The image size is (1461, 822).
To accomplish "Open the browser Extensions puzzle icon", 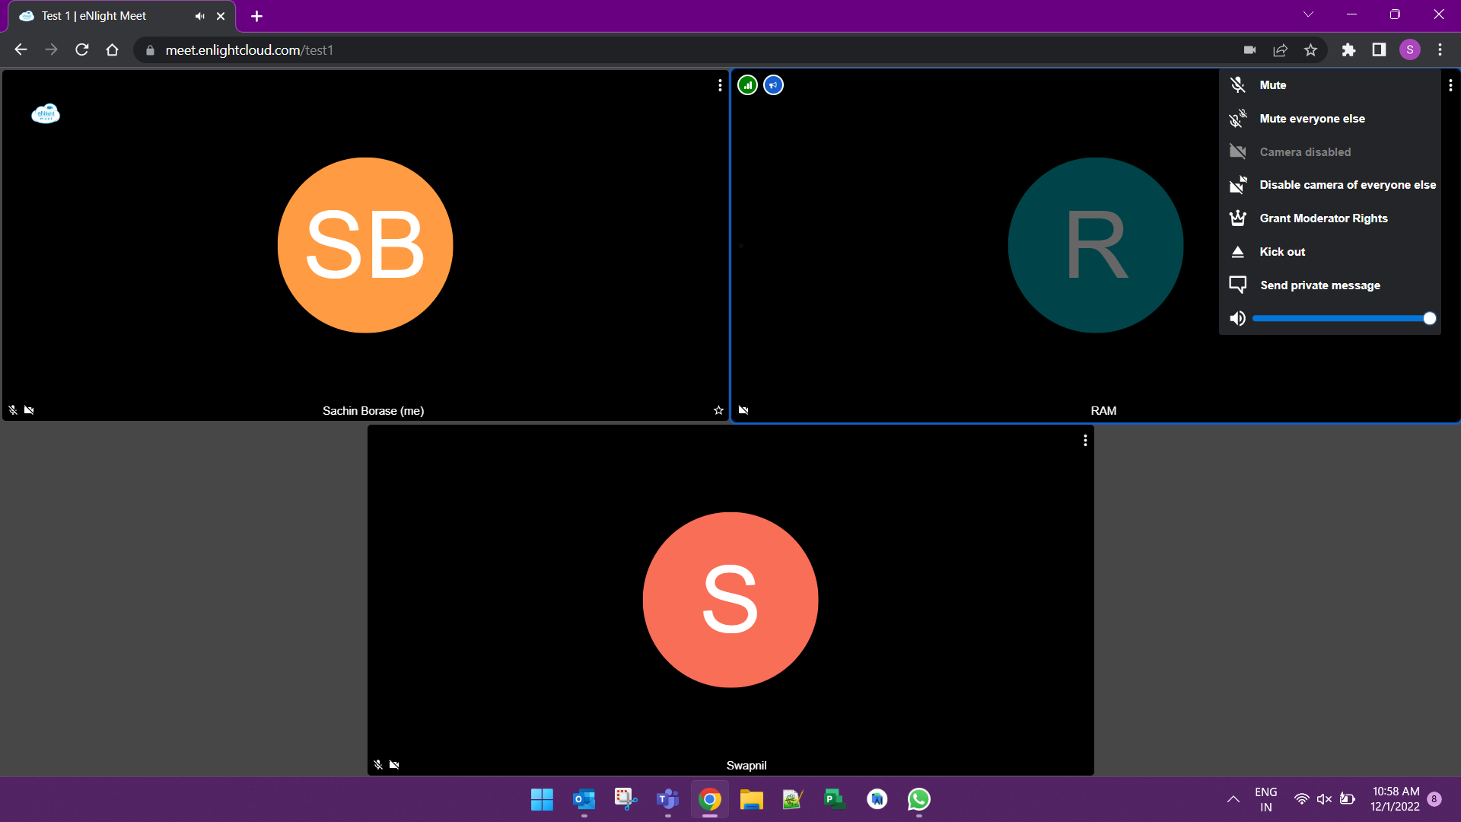I will pos(1348,50).
